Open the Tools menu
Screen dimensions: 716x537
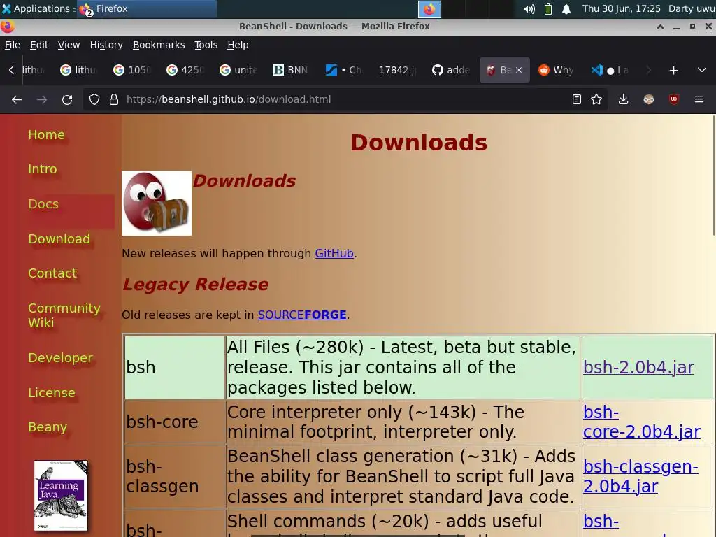click(206, 45)
